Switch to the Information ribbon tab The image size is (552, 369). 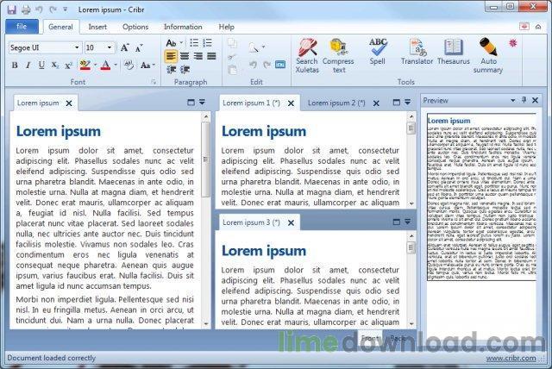[x=183, y=27]
